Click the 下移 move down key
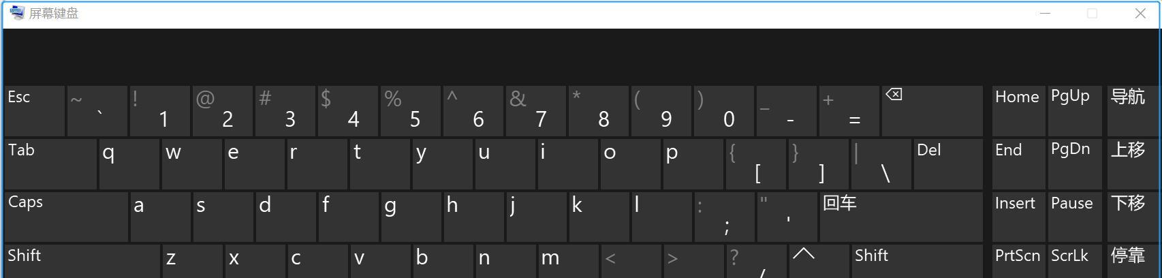Viewport: 1162px width, 278px height. (1131, 217)
